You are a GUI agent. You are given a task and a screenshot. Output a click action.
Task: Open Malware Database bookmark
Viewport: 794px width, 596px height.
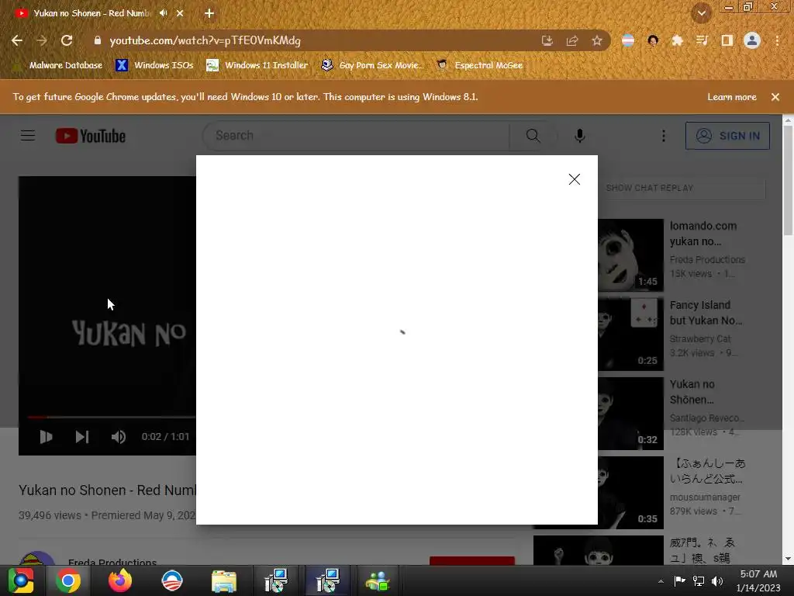[x=57, y=65]
